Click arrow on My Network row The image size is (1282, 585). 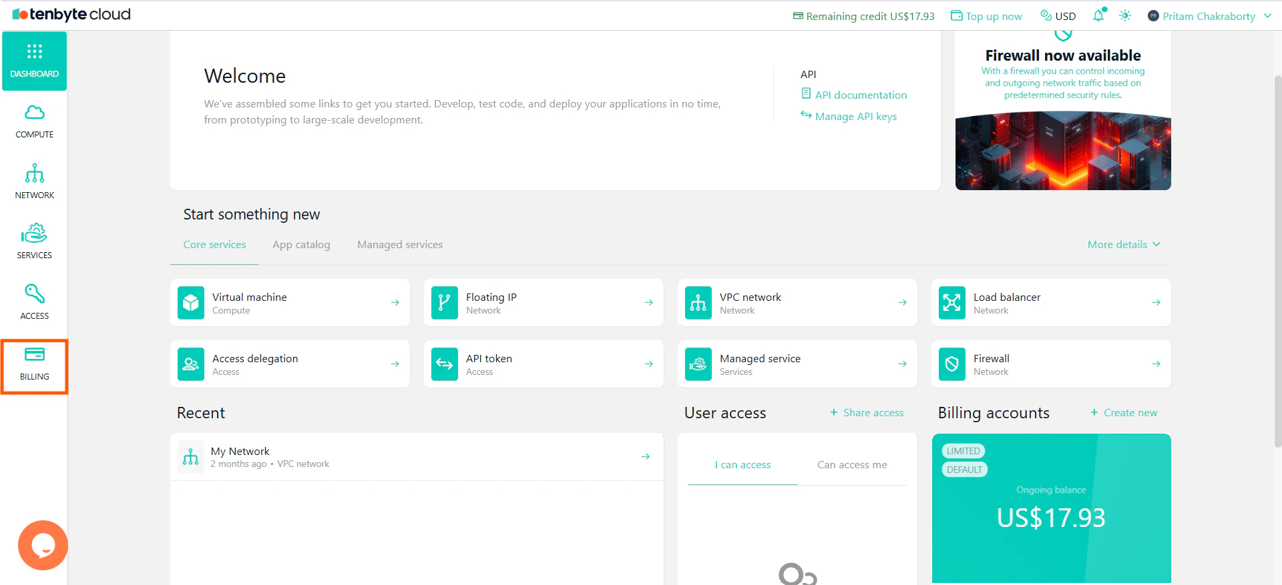[x=646, y=457]
